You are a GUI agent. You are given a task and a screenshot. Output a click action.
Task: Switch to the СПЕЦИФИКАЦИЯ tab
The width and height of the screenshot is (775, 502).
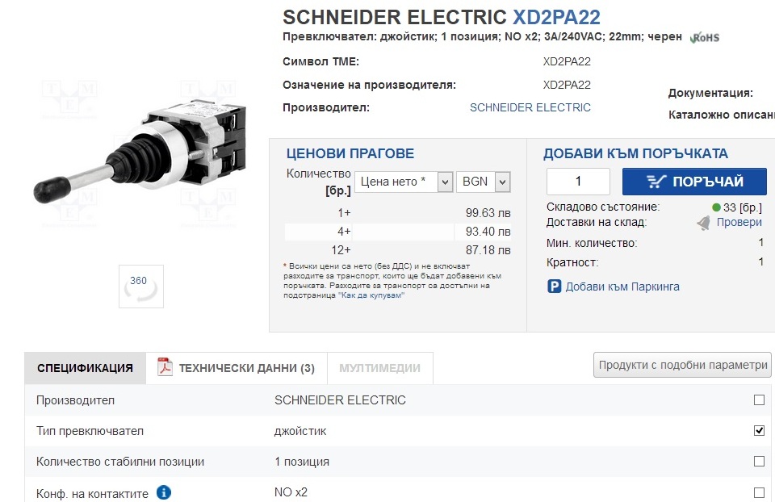point(85,368)
